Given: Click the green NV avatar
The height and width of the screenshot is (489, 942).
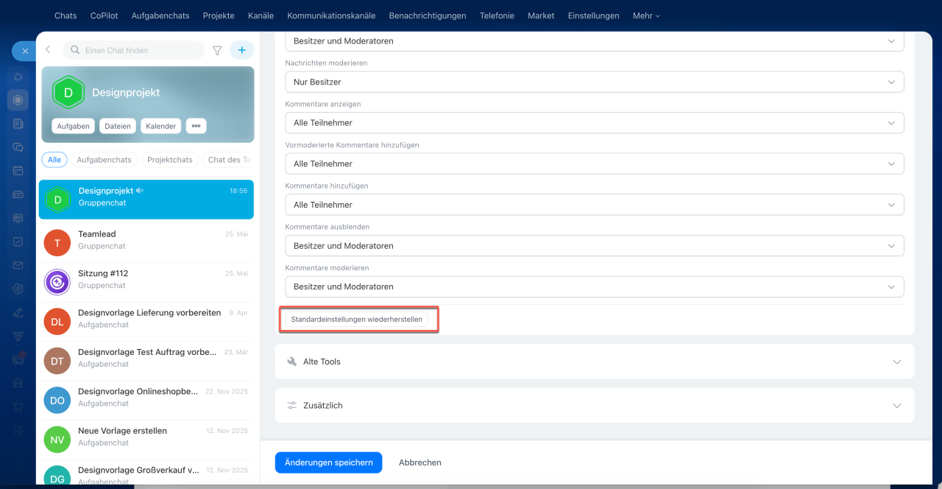Looking at the screenshot, I should click(x=57, y=440).
